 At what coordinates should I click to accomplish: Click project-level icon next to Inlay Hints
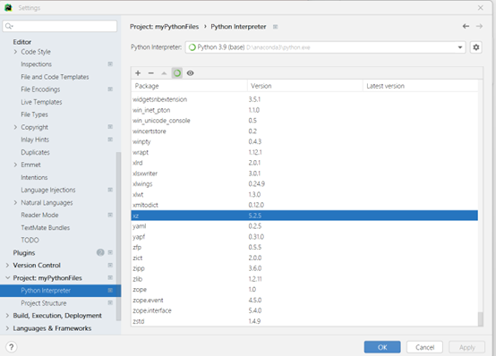click(x=110, y=140)
